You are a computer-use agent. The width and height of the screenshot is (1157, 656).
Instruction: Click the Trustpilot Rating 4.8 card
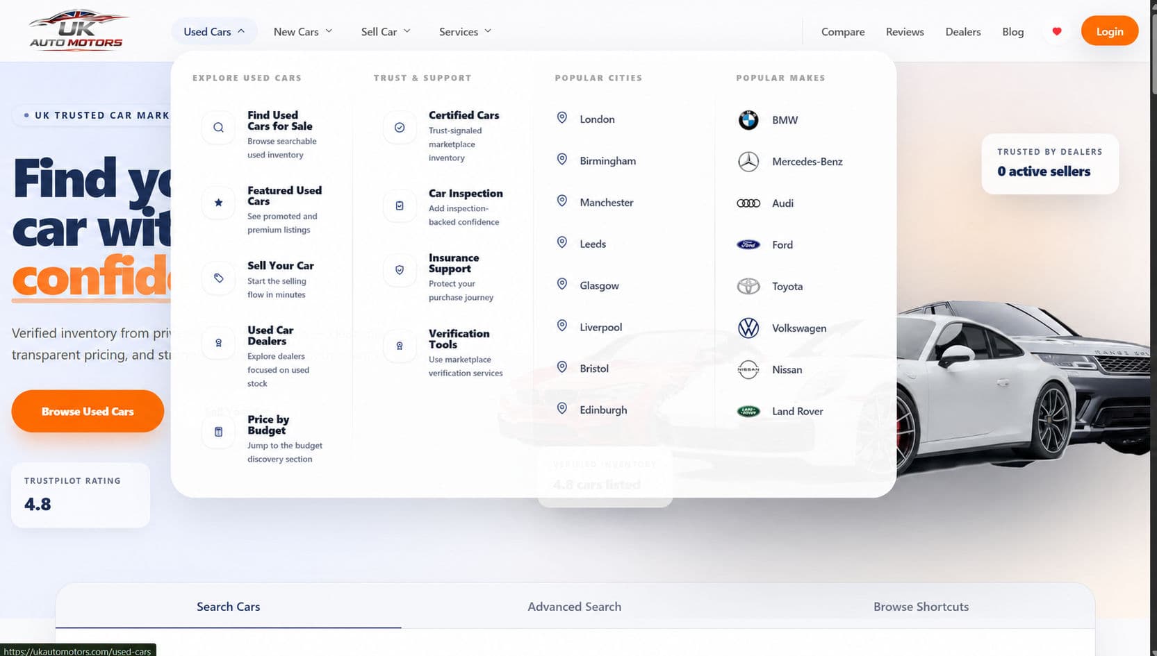click(x=81, y=495)
